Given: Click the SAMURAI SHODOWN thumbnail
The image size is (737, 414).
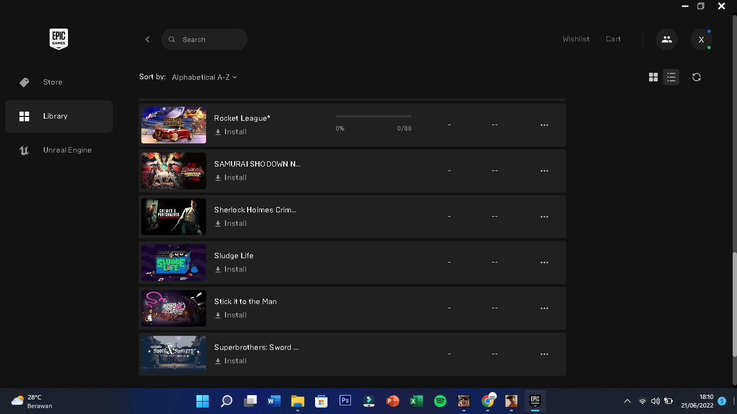Looking at the screenshot, I should point(174,171).
